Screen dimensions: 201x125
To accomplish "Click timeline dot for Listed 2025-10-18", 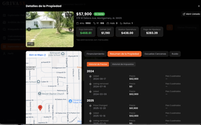I will 90,113.
